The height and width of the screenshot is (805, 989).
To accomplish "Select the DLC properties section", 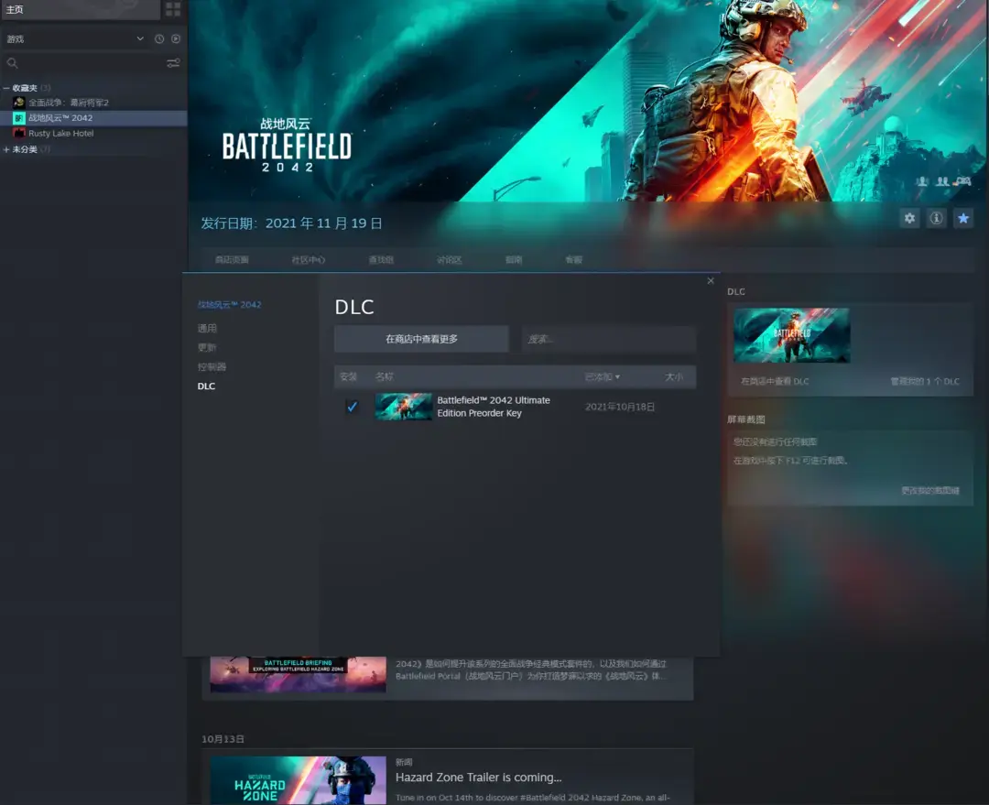I will 206,386.
